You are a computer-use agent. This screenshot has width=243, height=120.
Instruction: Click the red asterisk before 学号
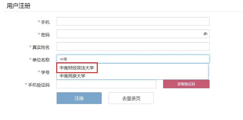39,72
